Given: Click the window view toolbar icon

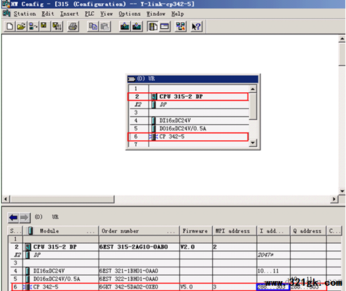Looking at the screenshot, I should click(x=164, y=27).
